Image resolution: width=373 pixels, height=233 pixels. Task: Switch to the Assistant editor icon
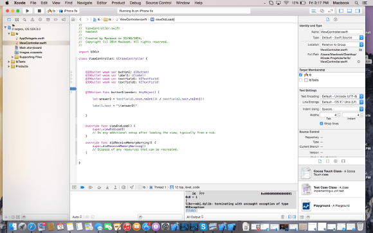(x=322, y=11)
